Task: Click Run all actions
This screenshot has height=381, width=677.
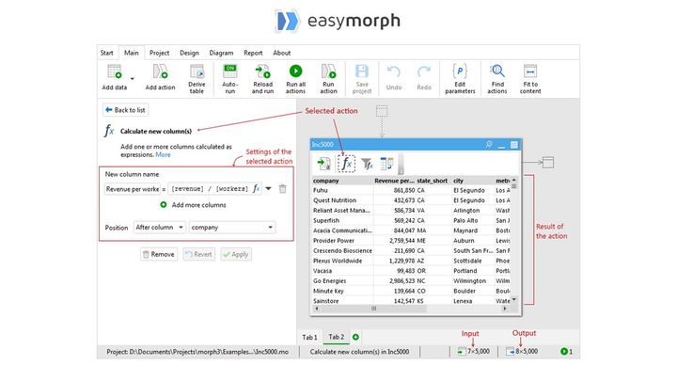Action: (x=296, y=79)
